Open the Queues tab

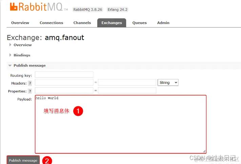pos(139,23)
